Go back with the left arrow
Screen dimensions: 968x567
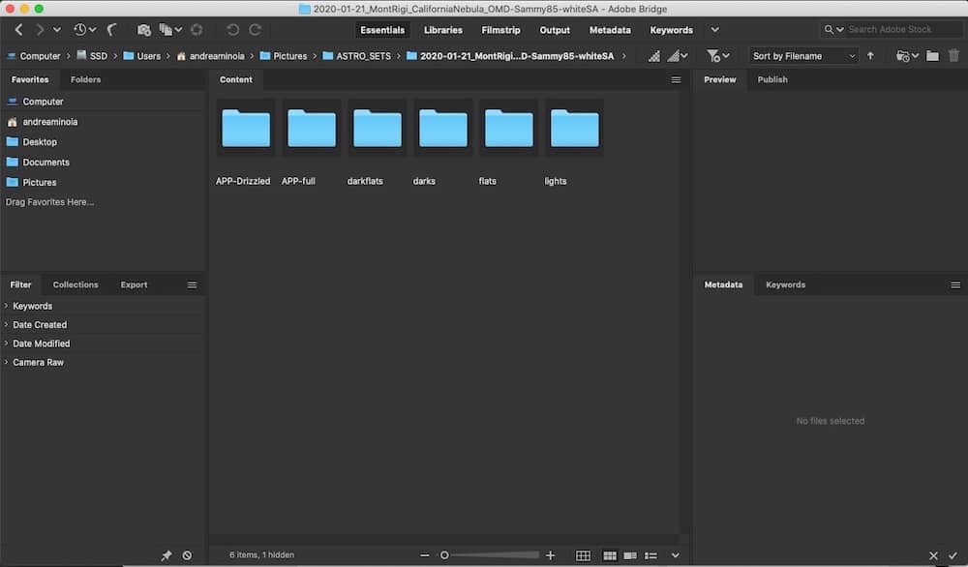18,30
